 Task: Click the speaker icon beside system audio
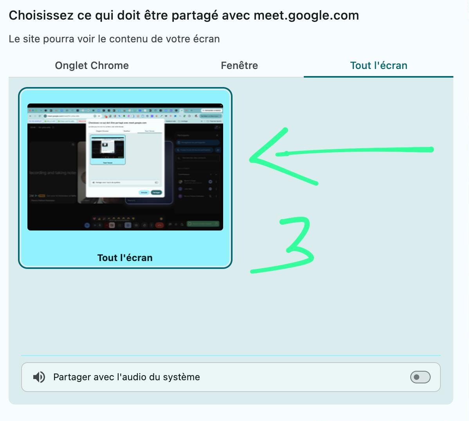39,377
